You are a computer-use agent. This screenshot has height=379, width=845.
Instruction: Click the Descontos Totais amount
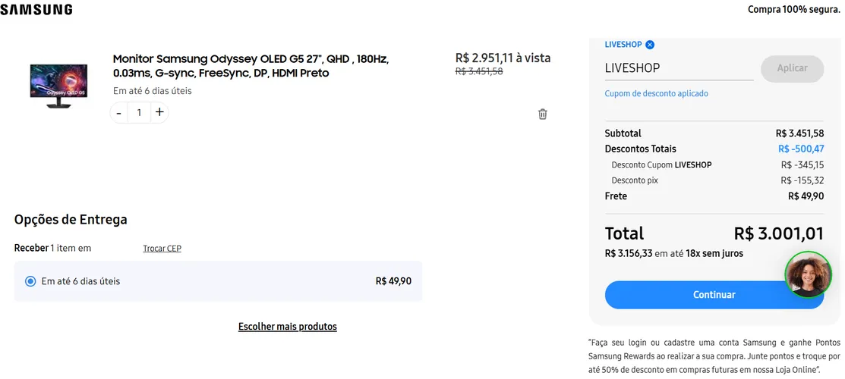[801, 149]
